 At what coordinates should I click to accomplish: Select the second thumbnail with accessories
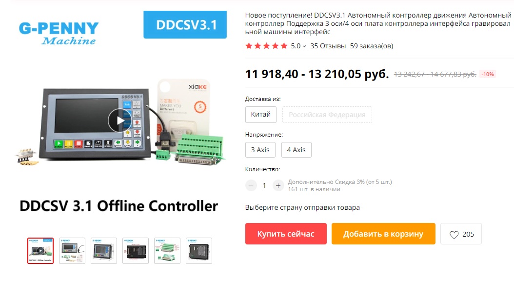72,251
